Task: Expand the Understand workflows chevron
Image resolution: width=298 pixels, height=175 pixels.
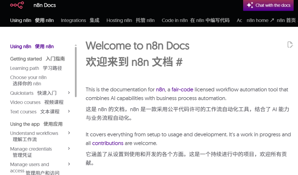Action: click(69, 133)
